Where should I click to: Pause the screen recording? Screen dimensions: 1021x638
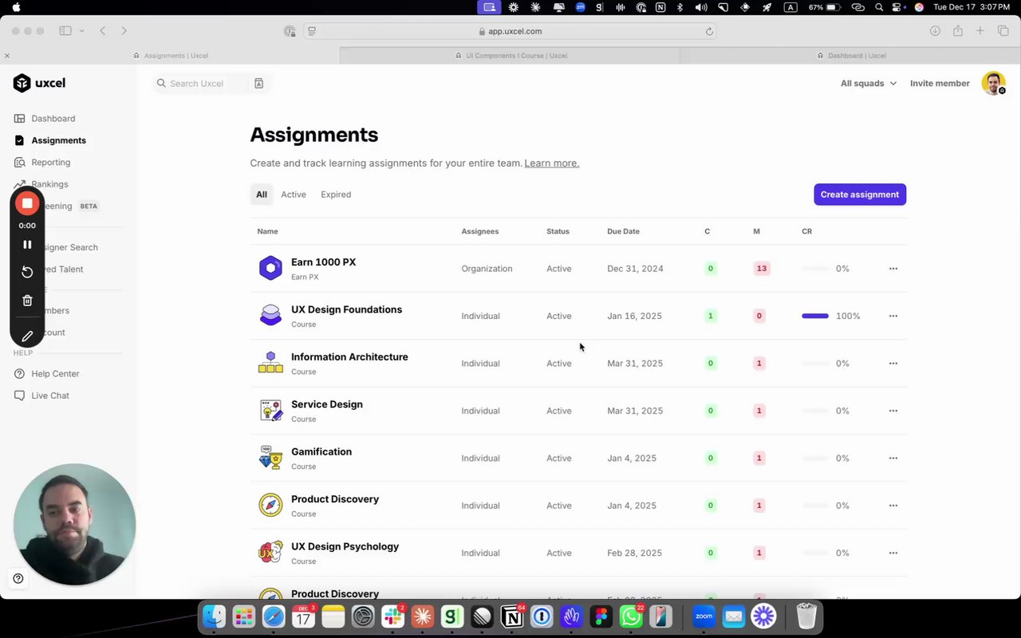click(27, 245)
